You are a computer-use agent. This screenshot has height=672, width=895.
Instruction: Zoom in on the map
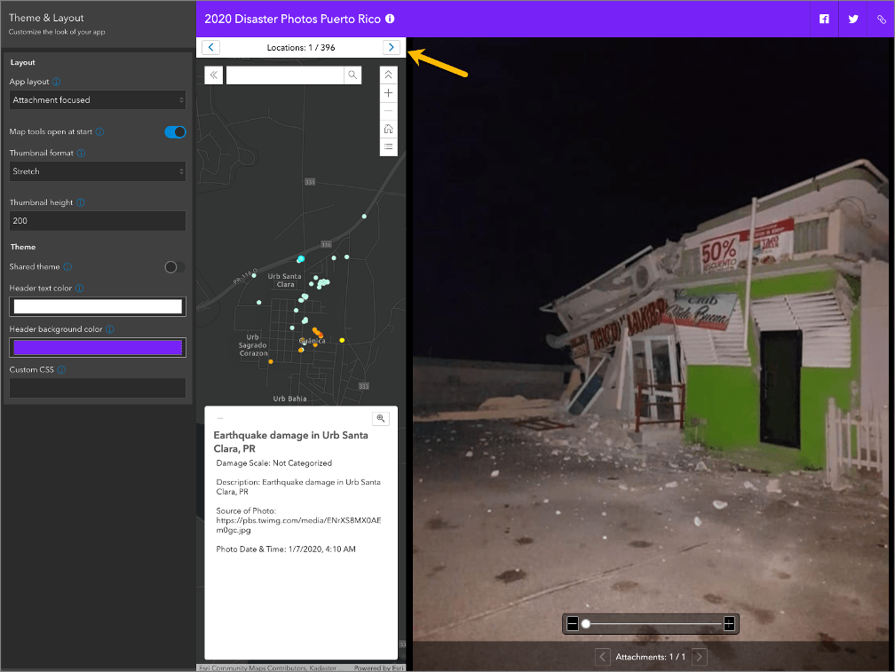coord(388,92)
